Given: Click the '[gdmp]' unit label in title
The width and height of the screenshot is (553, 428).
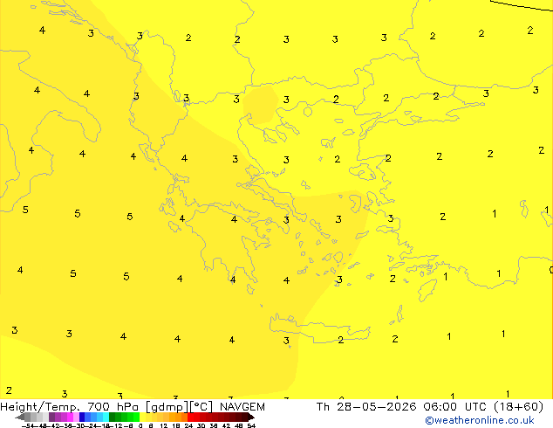Looking at the screenshot, I should pos(167,407).
